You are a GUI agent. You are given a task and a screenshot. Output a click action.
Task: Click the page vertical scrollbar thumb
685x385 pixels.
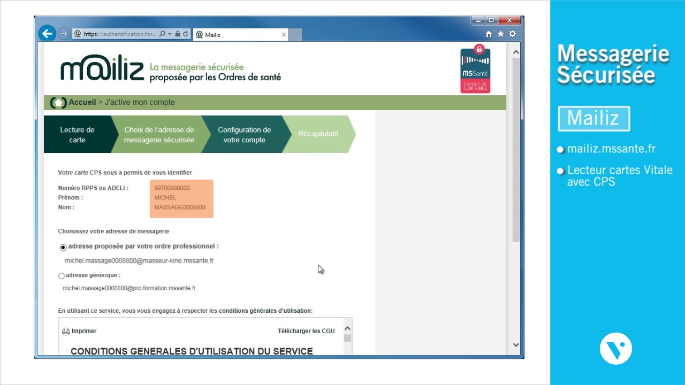click(x=516, y=150)
